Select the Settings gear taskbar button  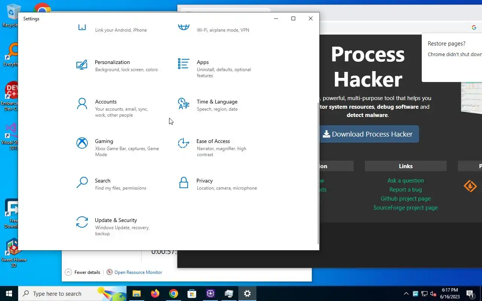(x=247, y=293)
